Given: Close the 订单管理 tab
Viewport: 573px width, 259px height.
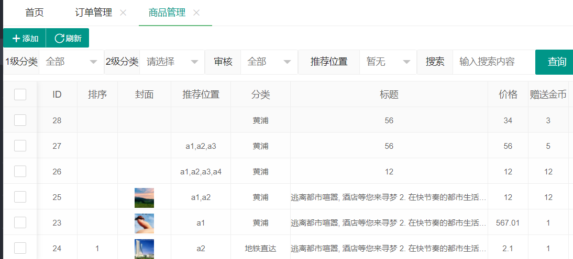Looking at the screenshot, I should (123, 13).
